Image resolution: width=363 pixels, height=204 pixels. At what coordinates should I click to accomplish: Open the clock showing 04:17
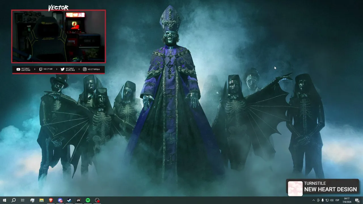[347, 200]
